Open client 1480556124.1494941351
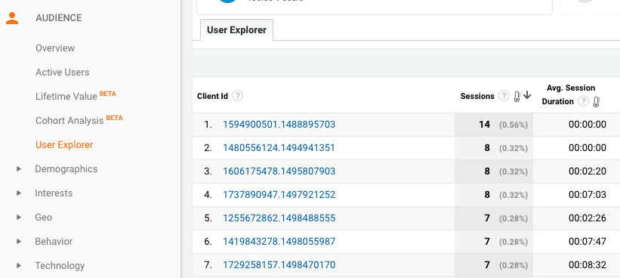The width and height of the screenshot is (620, 278). 279,148
